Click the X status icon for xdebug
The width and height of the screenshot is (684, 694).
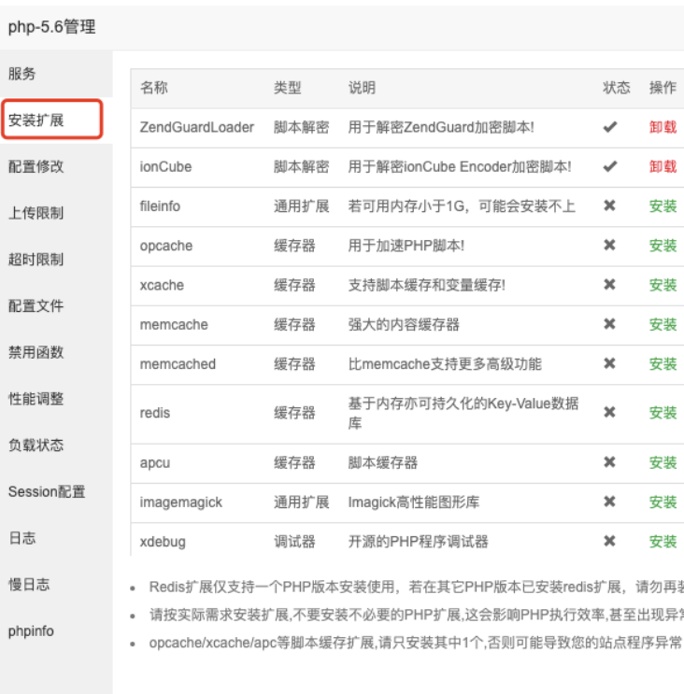(x=610, y=541)
